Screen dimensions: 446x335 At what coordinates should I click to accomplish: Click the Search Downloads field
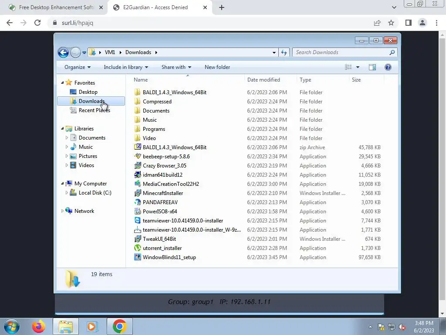click(x=345, y=52)
